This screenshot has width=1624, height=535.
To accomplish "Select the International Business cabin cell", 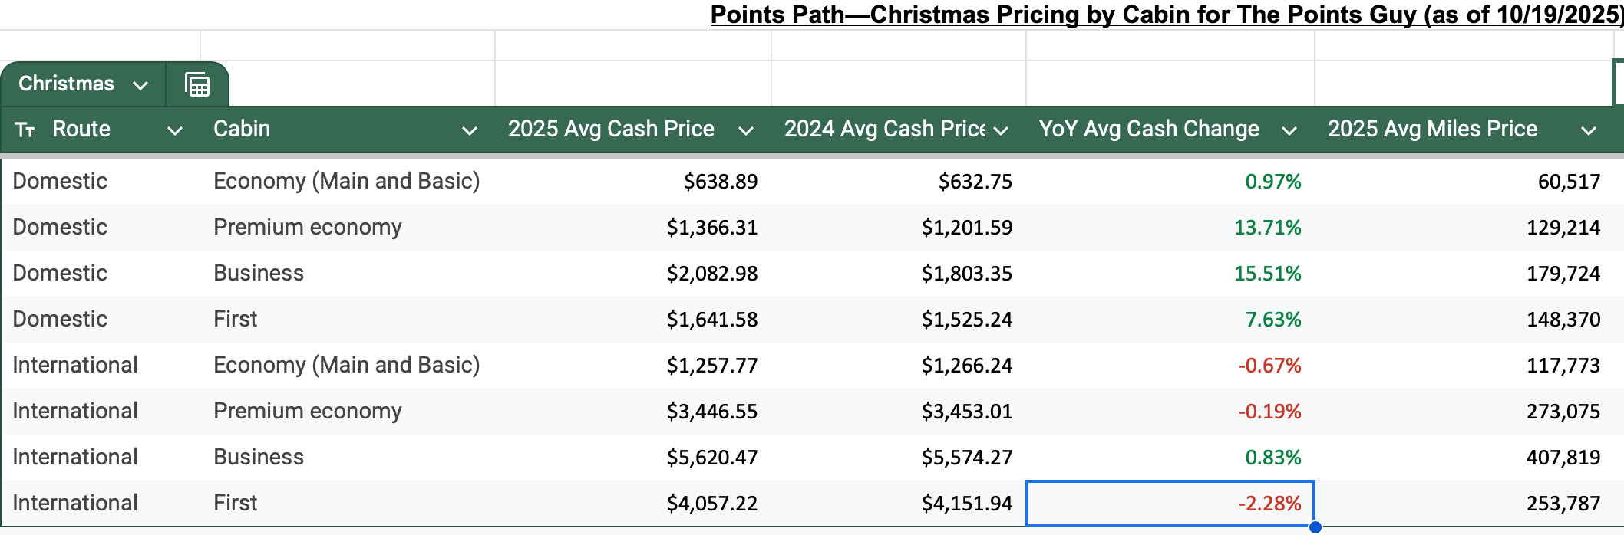I will (259, 458).
